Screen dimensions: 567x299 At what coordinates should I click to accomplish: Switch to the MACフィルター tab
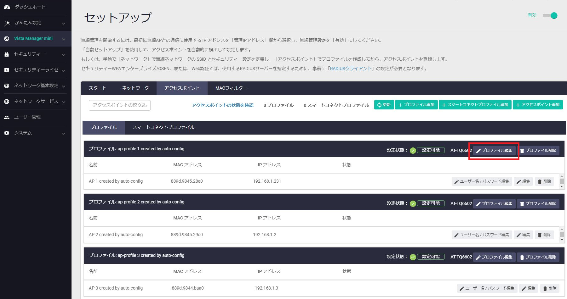pyautogui.click(x=231, y=88)
